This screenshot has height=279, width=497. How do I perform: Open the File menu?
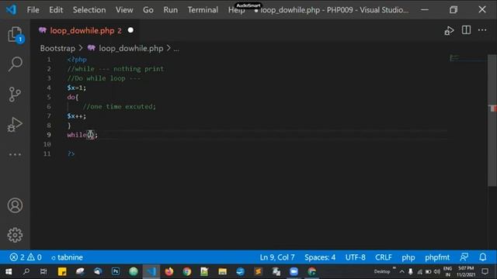pyautogui.click(x=33, y=10)
